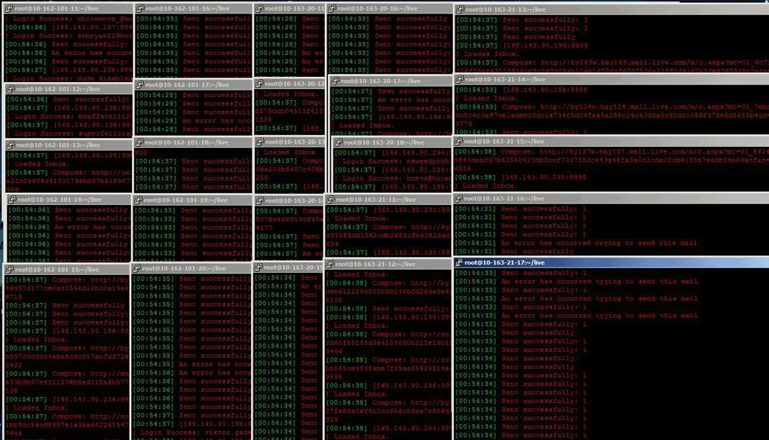769x440 pixels.
Task: Click 'Login Success: naweedpckh' line in 20-18 window
Action: click(392, 161)
